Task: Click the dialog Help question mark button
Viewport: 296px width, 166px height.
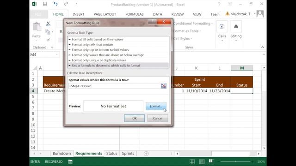Action: pyautogui.click(x=152, y=21)
